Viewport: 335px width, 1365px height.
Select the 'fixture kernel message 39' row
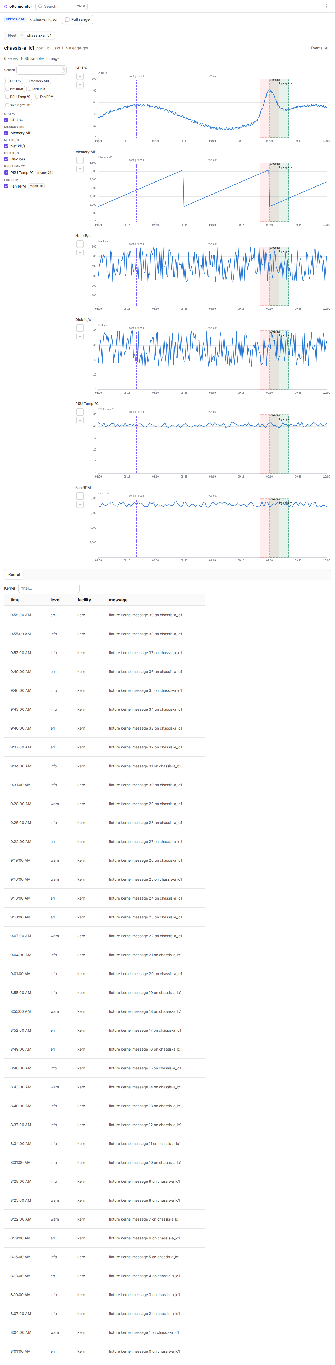coord(105,615)
